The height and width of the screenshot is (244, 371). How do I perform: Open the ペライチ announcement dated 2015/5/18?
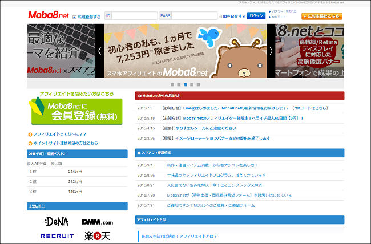(x=243, y=118)
